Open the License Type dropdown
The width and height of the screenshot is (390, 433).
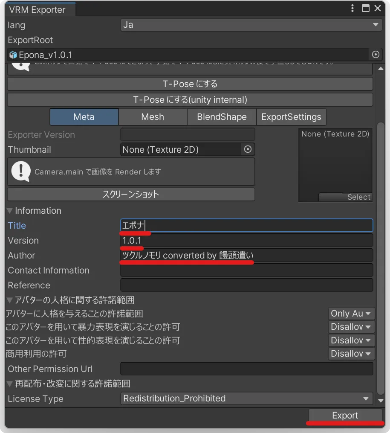(x=247, y=398)
